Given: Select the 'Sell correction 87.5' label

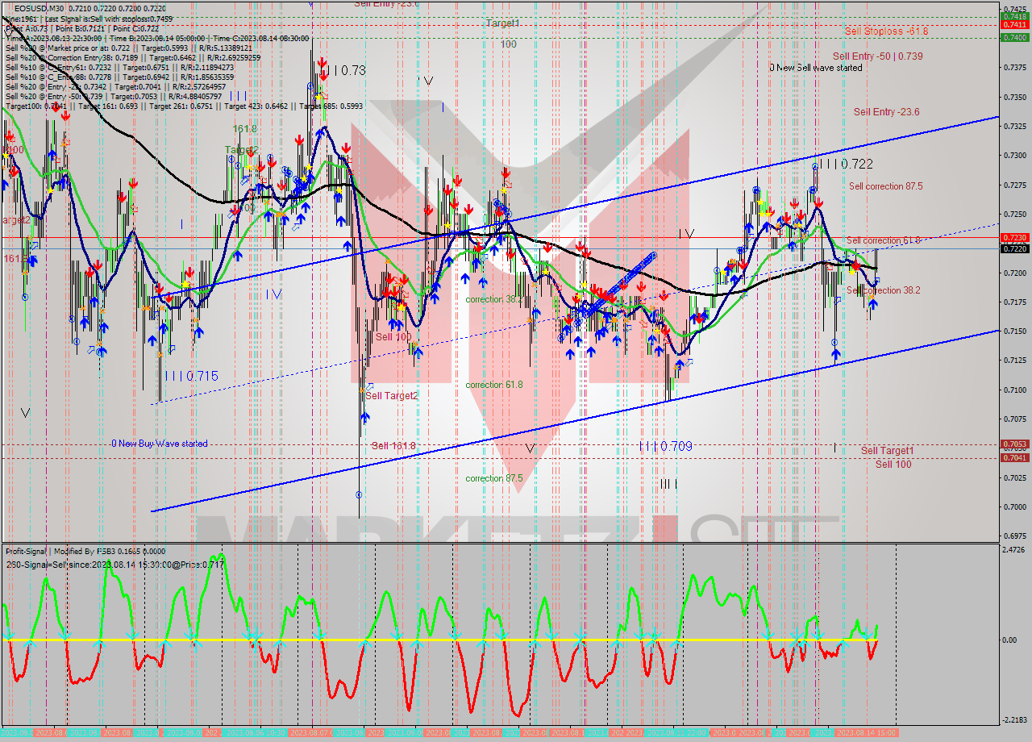Looking at the screenshot, I should pyautogui.click(x=886, y=186).
